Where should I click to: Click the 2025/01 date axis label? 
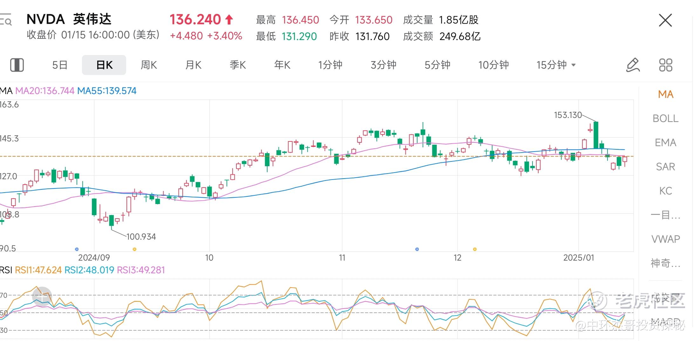point(579,258)
